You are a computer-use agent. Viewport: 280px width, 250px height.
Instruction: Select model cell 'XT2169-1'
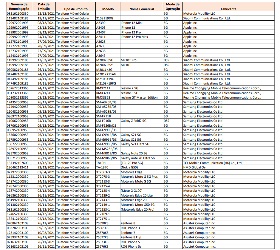(x=108, y=214)
